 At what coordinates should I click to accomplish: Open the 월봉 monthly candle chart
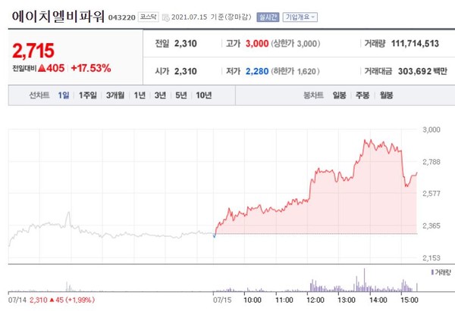[386, 95]
